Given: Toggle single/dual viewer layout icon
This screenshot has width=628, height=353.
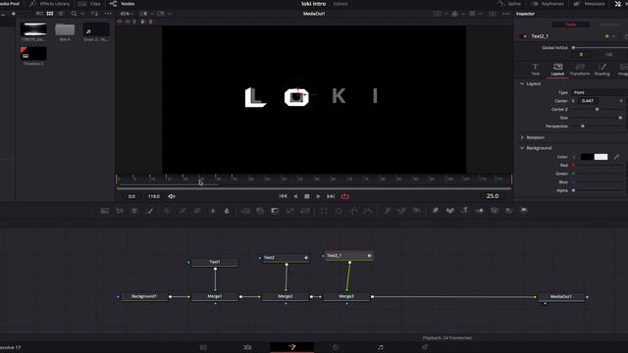Looking at the screenshot, I should 492,14.
